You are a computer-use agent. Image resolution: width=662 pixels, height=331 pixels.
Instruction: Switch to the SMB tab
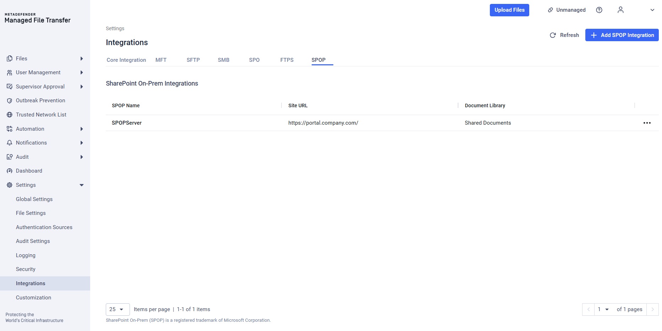click(x=224, y=60)
